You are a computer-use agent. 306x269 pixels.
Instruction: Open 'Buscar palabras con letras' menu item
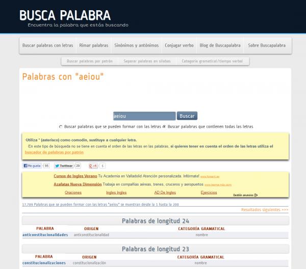[48, 46]
